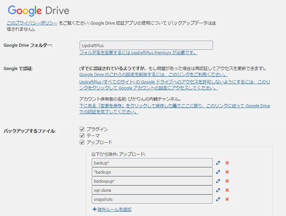Delete the snapshots exclusion rule
This screenshot has height=216, width=286.
(x=227, y=199)
